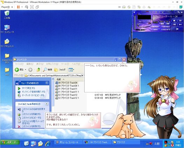The image size is (184, 148).
Task: Click the green notes icon in VMware toolbar
Action: (x=181, y=7)
